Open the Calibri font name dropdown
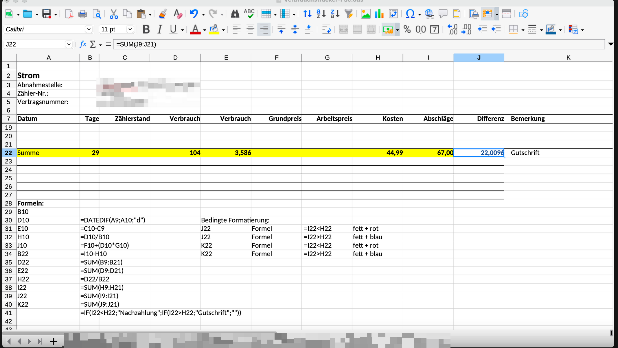 [x=89, y=29]
